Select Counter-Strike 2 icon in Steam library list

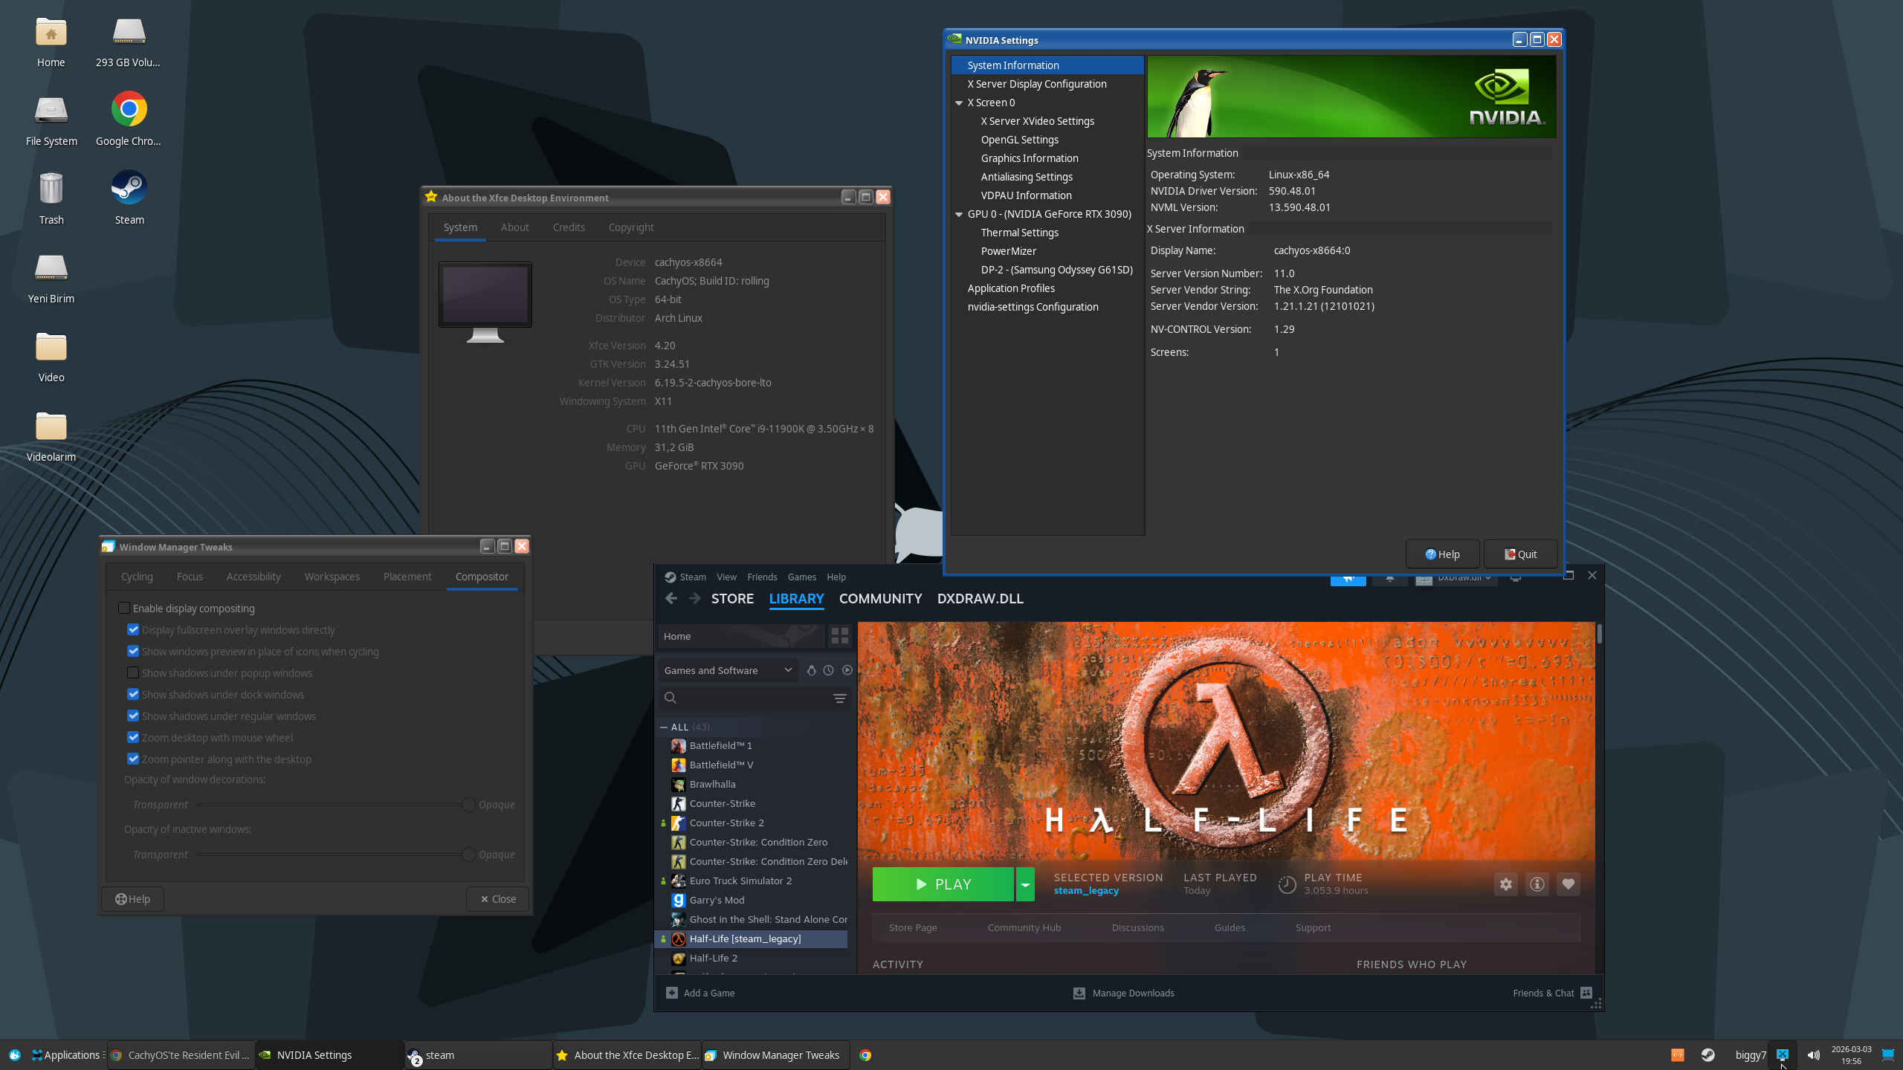(x=679, y=823)
